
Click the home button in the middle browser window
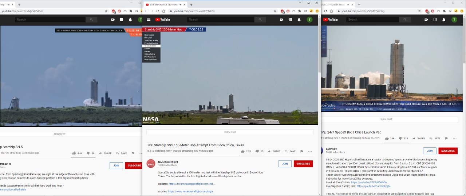pos(163,11)
